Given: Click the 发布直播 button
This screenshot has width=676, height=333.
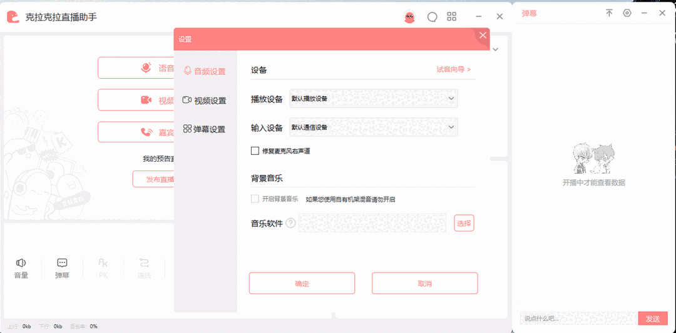Looking at the screenshot, I should [x=153, y=179].
